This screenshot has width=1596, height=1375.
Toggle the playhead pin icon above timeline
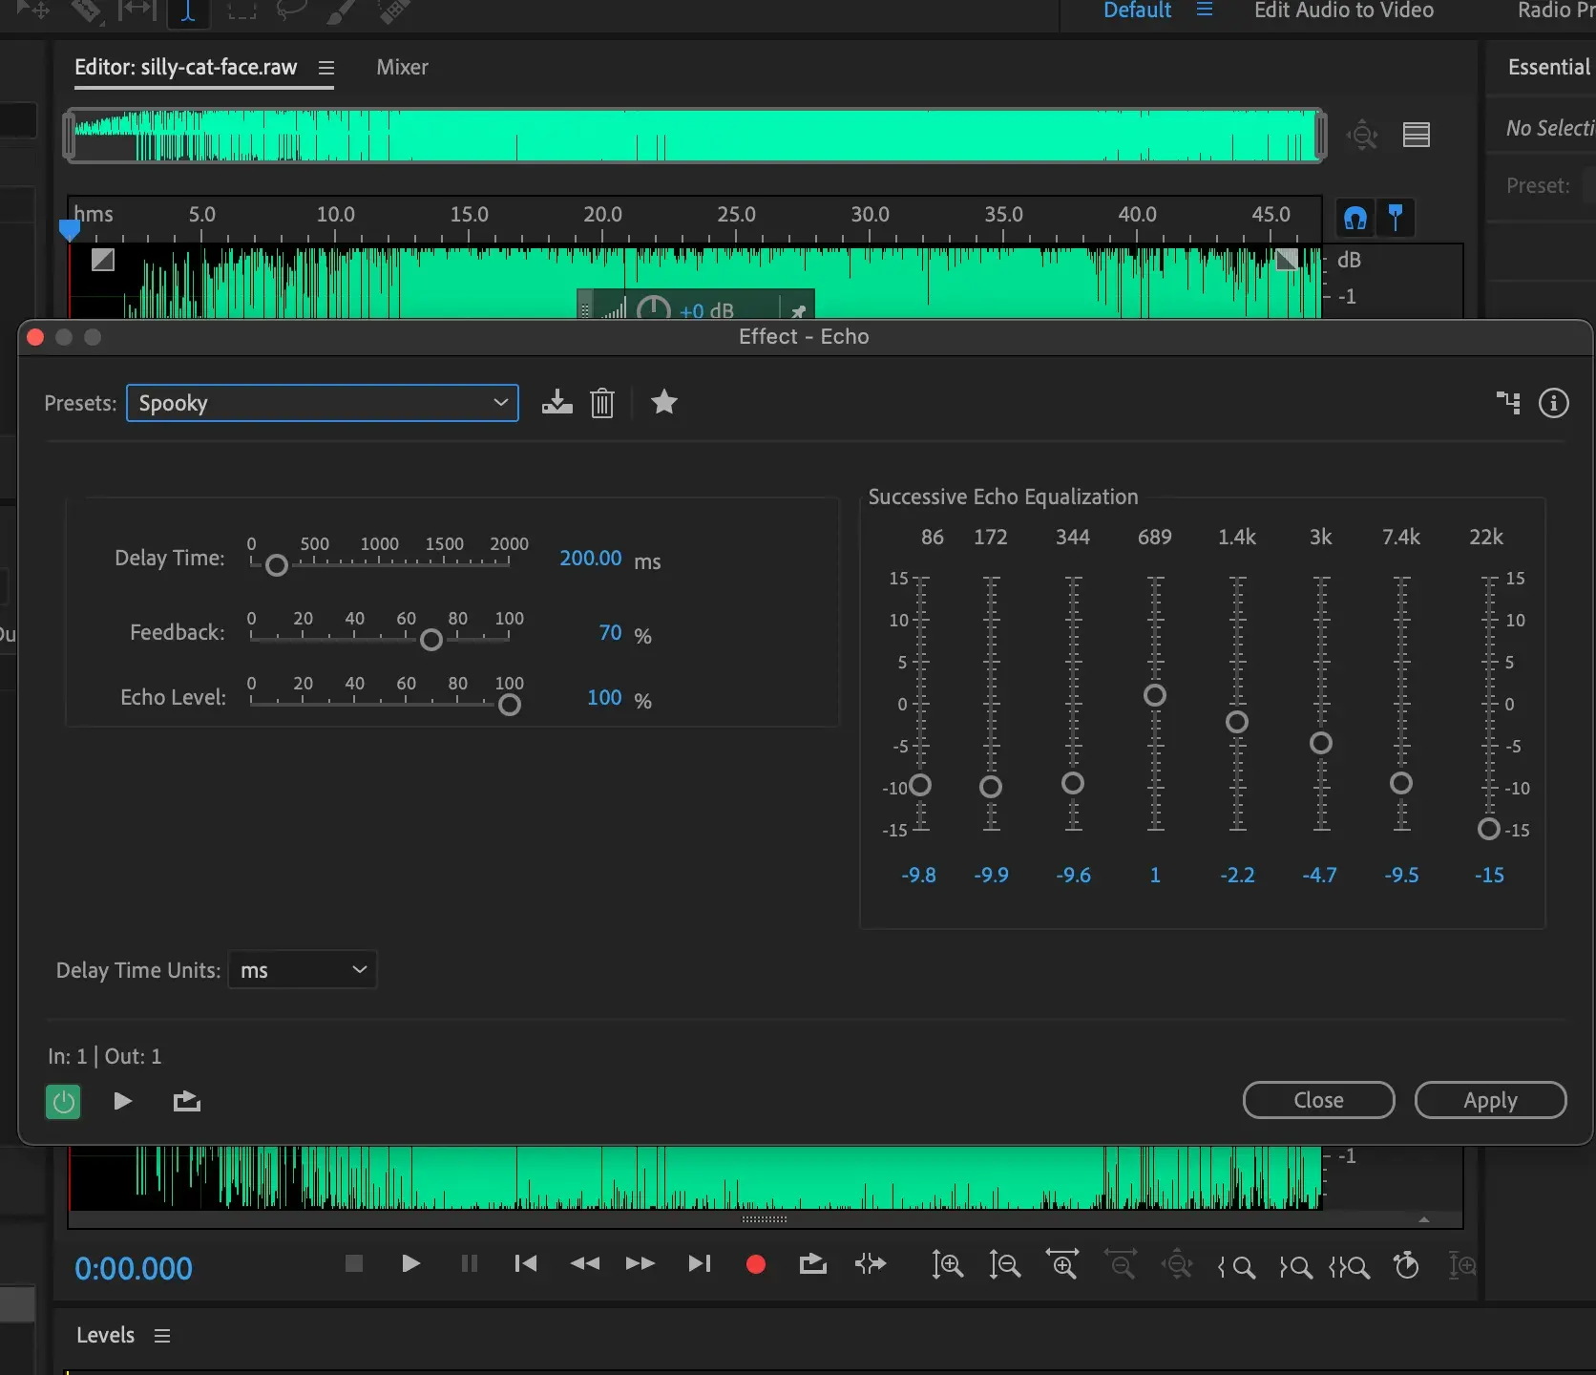click(x=1396, y=218)
